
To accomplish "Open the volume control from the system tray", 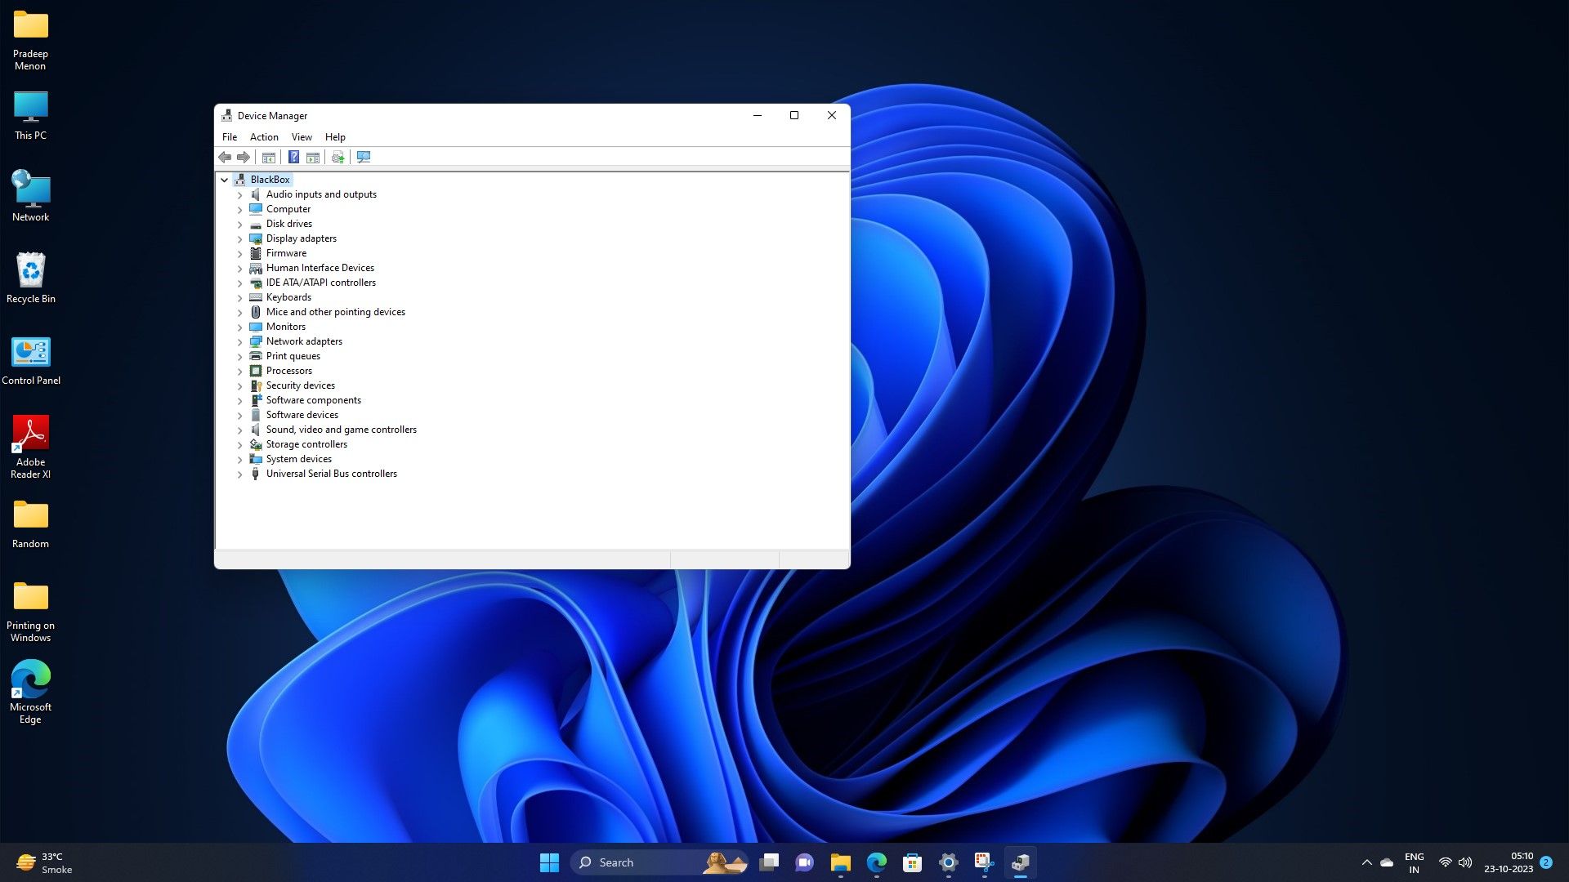I will pos(1464,862).
